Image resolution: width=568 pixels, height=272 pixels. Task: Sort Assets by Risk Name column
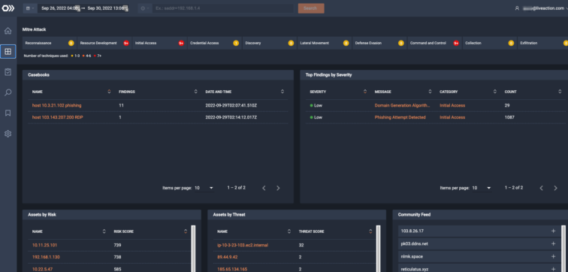(104, 231)
